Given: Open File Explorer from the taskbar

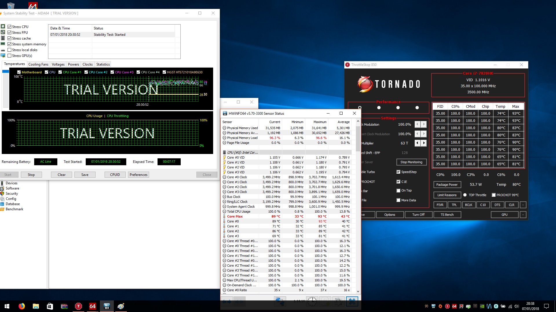Looking at the screenshot, I should pyautogui.click(x=36, y=306).
